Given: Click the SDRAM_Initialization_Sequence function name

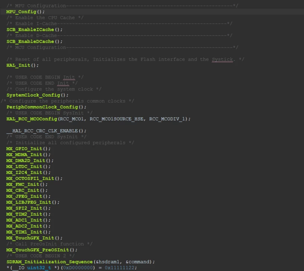Looking at the screenshot, I should point(49,262).
